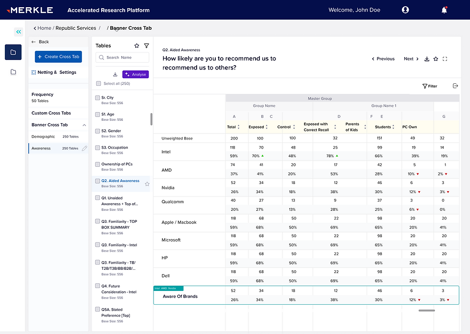Open the Custom Cross Tabs section
Image resolution: width=470 pixels, height=334 pixels.
point(51,113)
